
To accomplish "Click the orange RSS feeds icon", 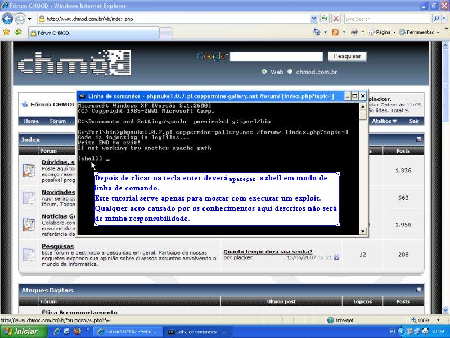I will point(335,32).
